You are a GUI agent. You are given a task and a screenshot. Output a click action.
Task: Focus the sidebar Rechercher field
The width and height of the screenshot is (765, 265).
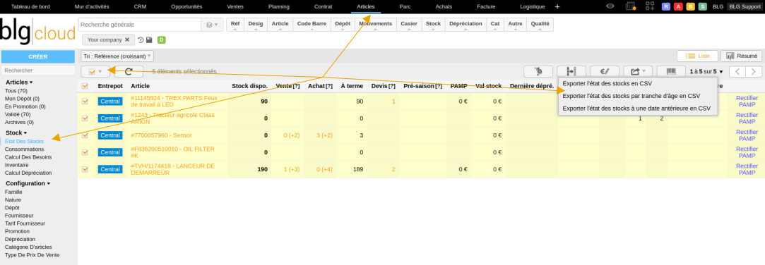pos(38,70)
